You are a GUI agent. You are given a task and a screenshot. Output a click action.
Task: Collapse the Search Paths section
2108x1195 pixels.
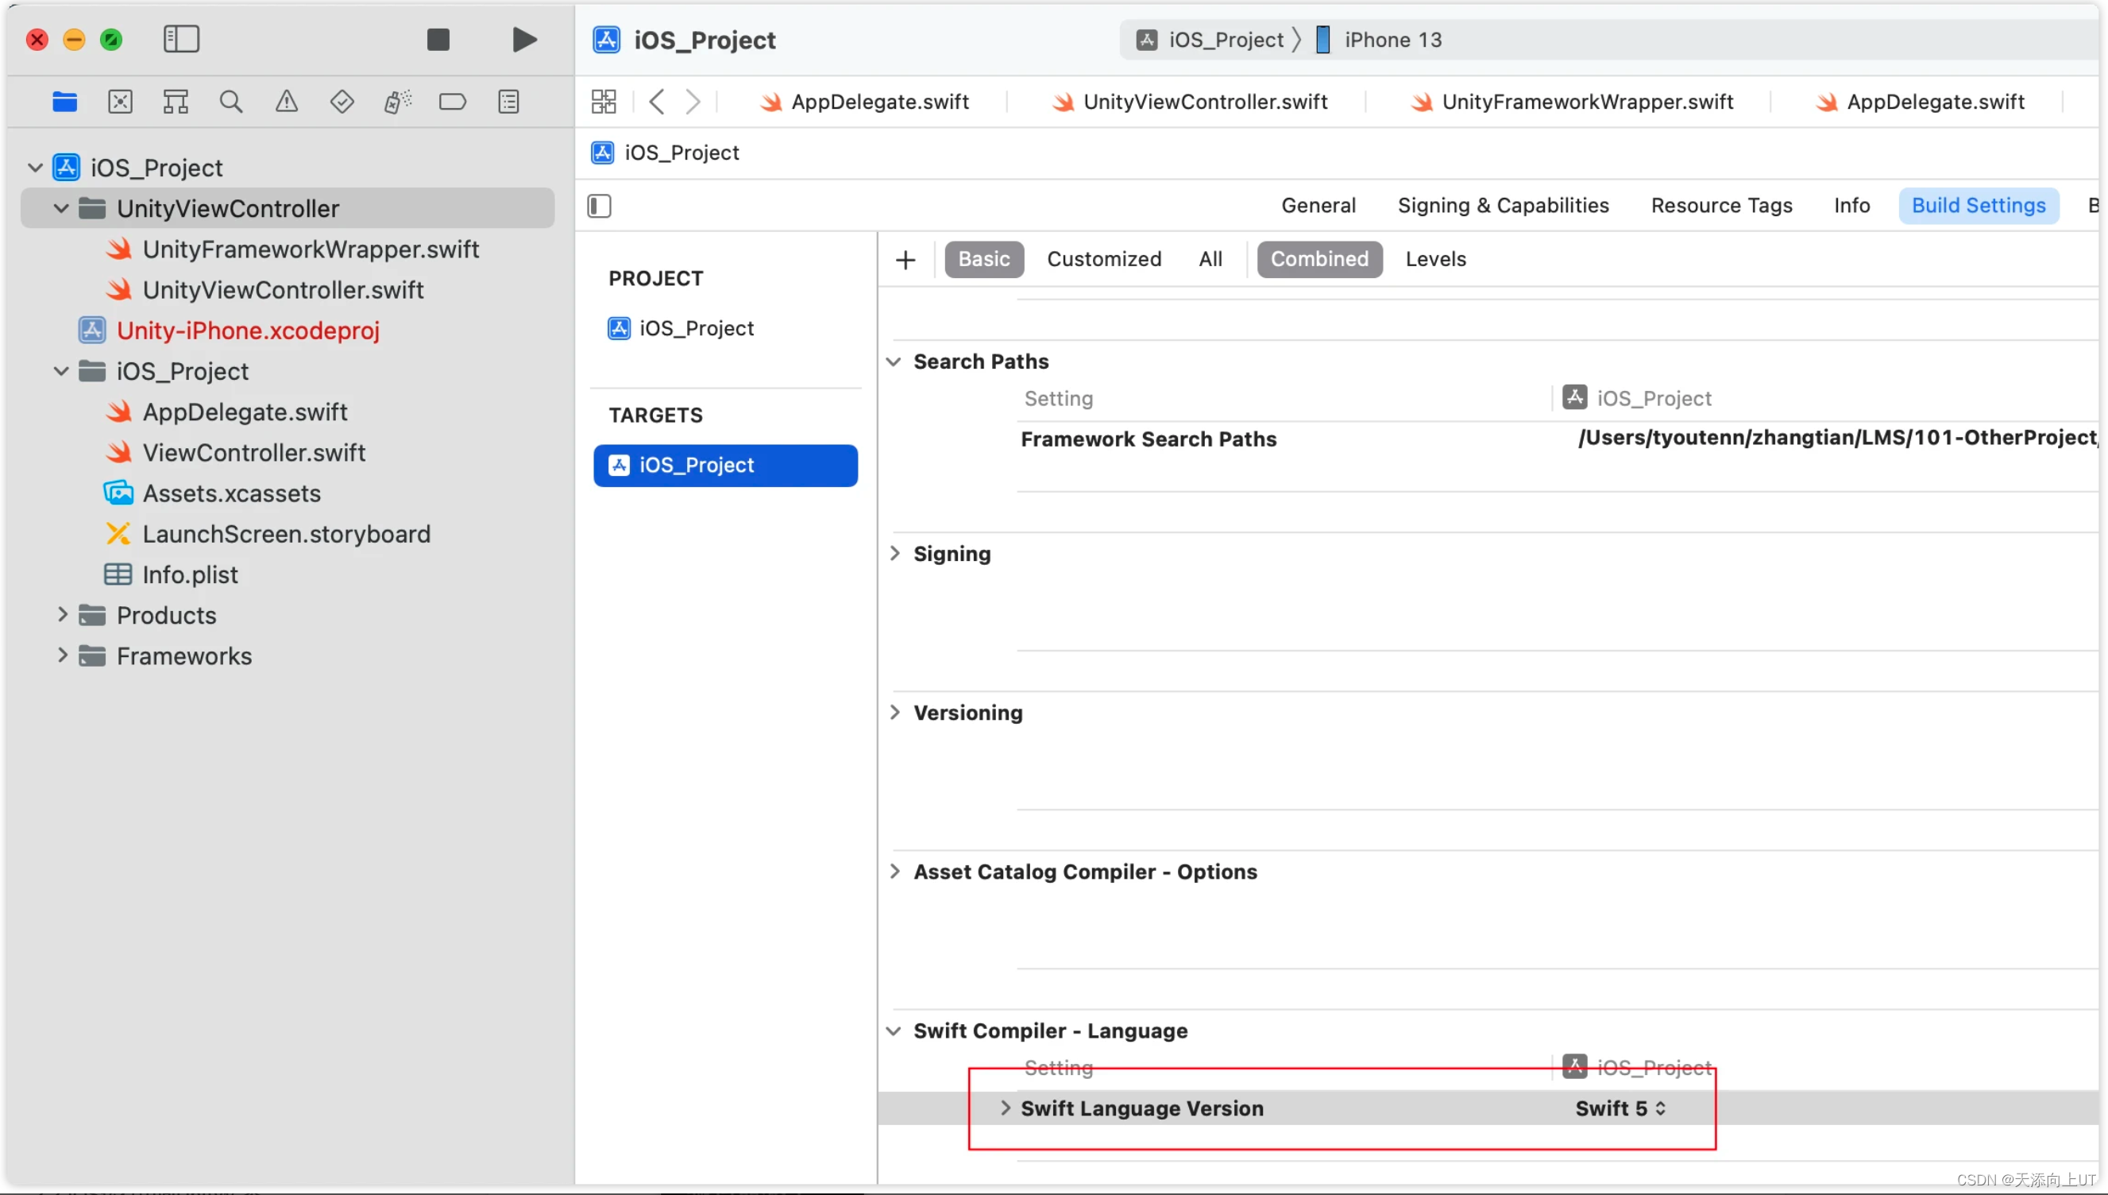pyautogui.click(x=894, y=362)
